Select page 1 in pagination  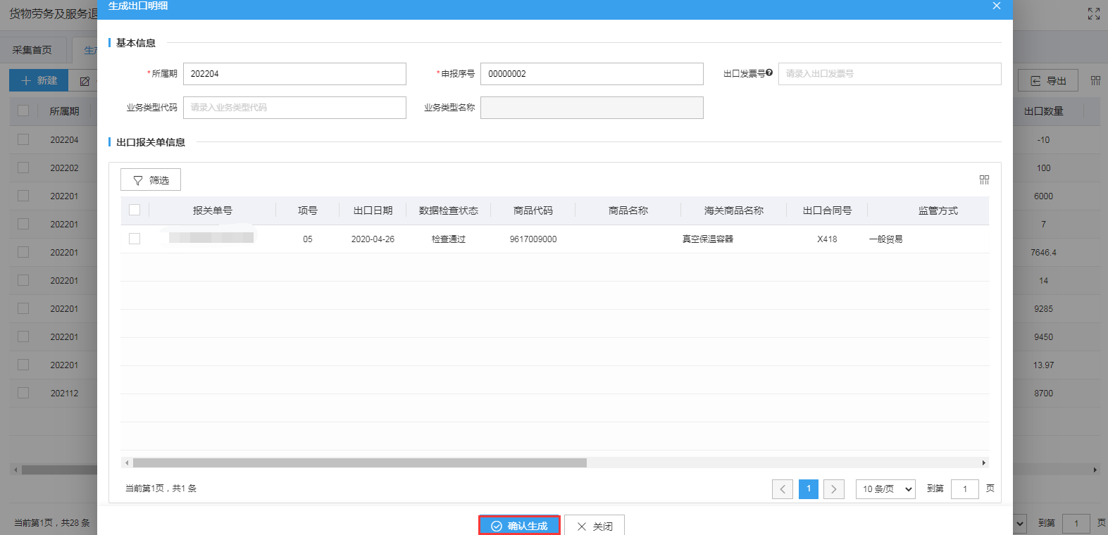808,489
